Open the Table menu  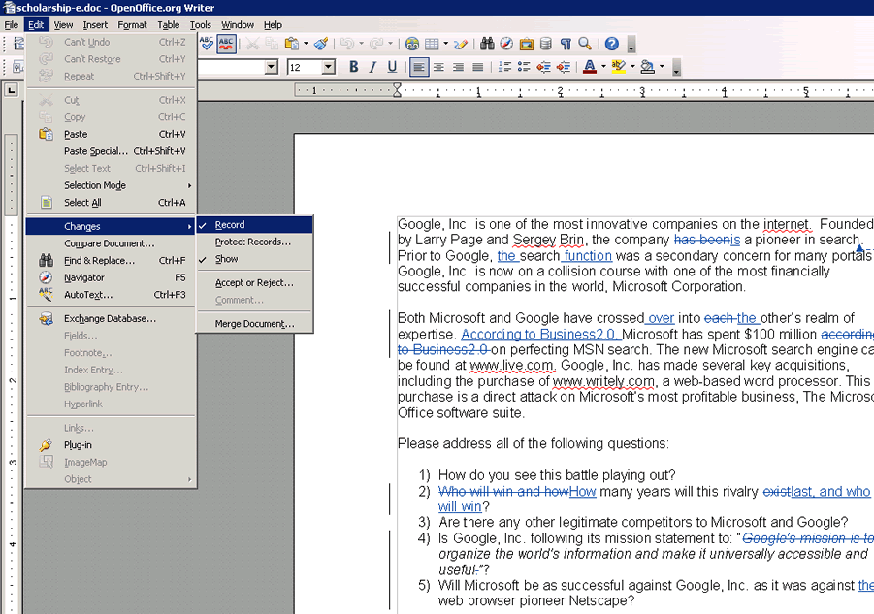coord(169,25)
